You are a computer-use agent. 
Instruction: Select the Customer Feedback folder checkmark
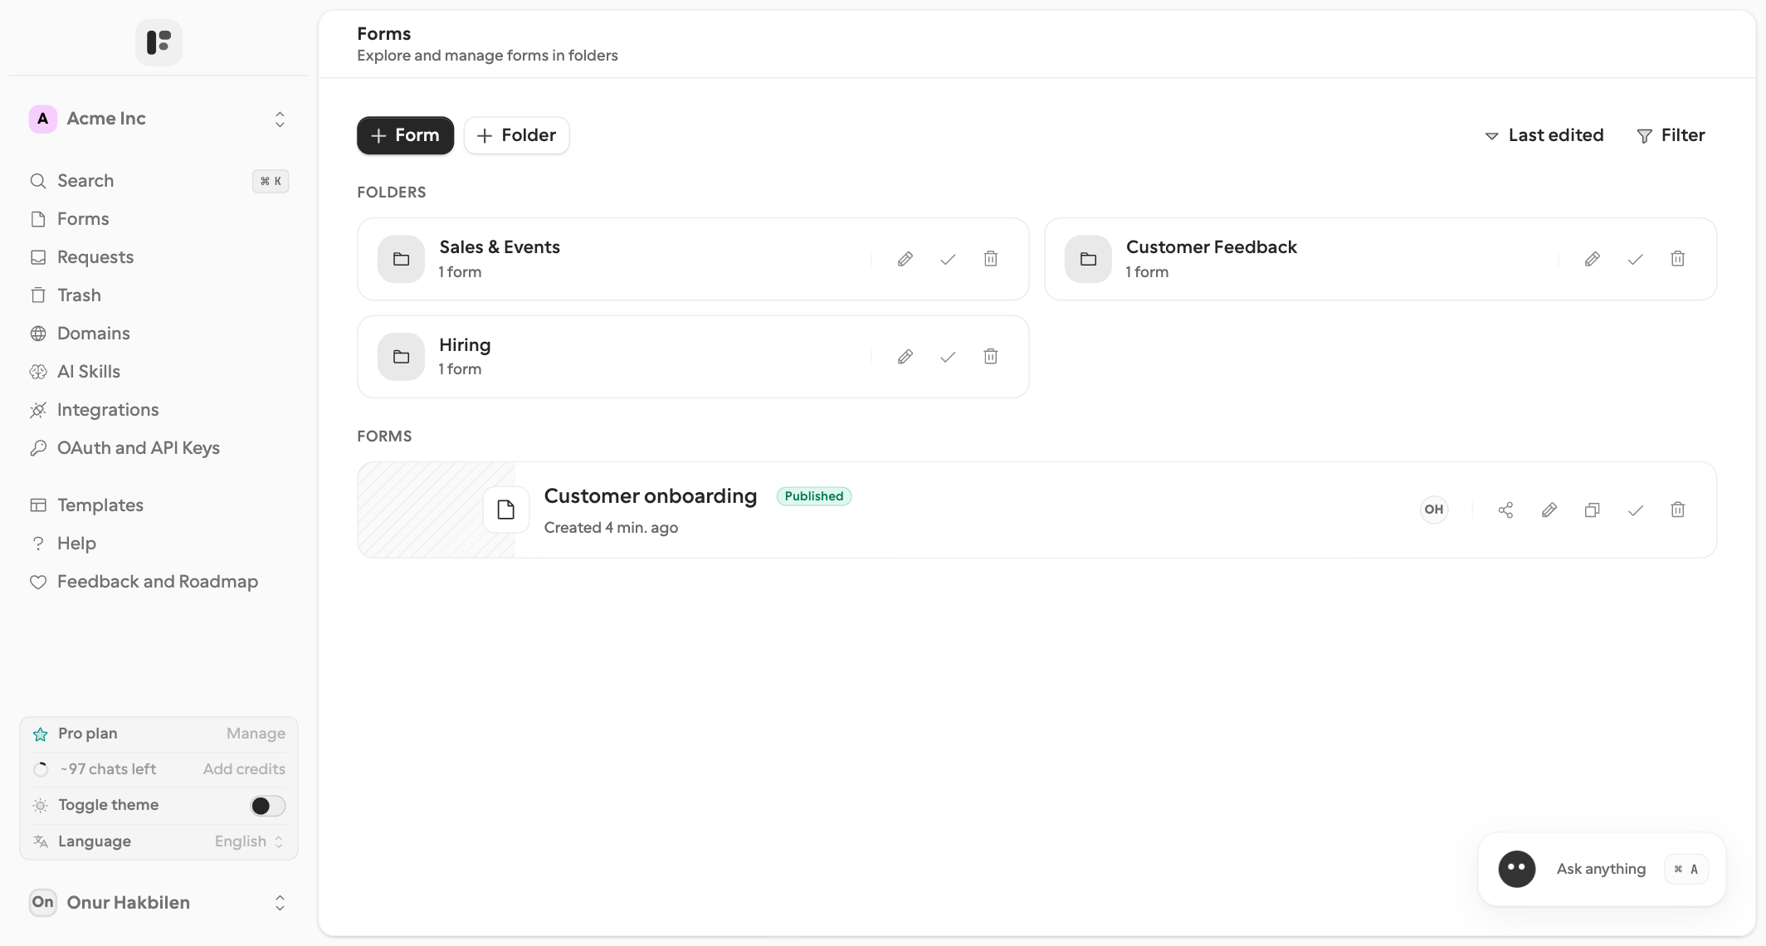(x=1635, y=259)
